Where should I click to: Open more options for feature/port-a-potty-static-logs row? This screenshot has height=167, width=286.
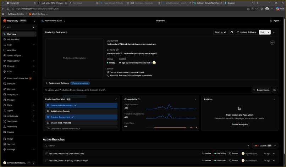click(x=274, y=161)
